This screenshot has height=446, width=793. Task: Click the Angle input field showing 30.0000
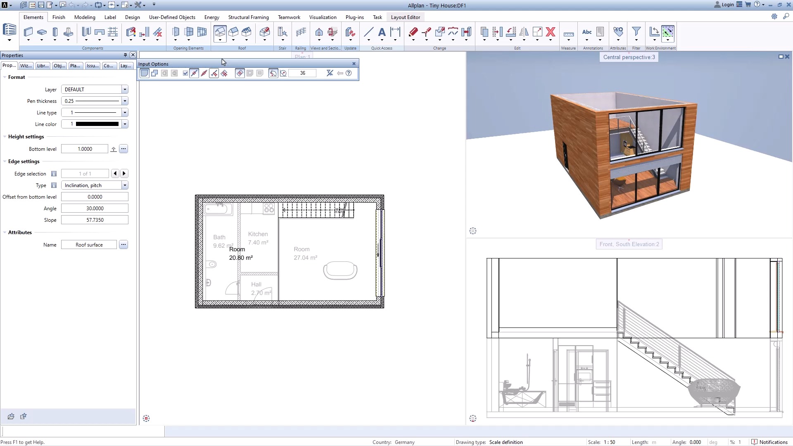coord(95,209)
